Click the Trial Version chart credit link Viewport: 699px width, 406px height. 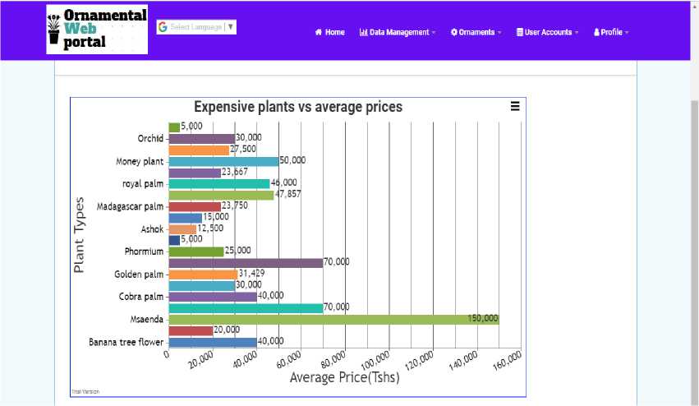[85, 391]
